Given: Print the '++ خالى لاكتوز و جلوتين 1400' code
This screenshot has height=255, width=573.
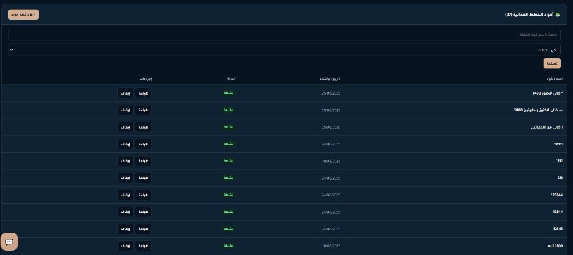Looking at the screenshot, I should pyautogui.click(x=143, y=110).
